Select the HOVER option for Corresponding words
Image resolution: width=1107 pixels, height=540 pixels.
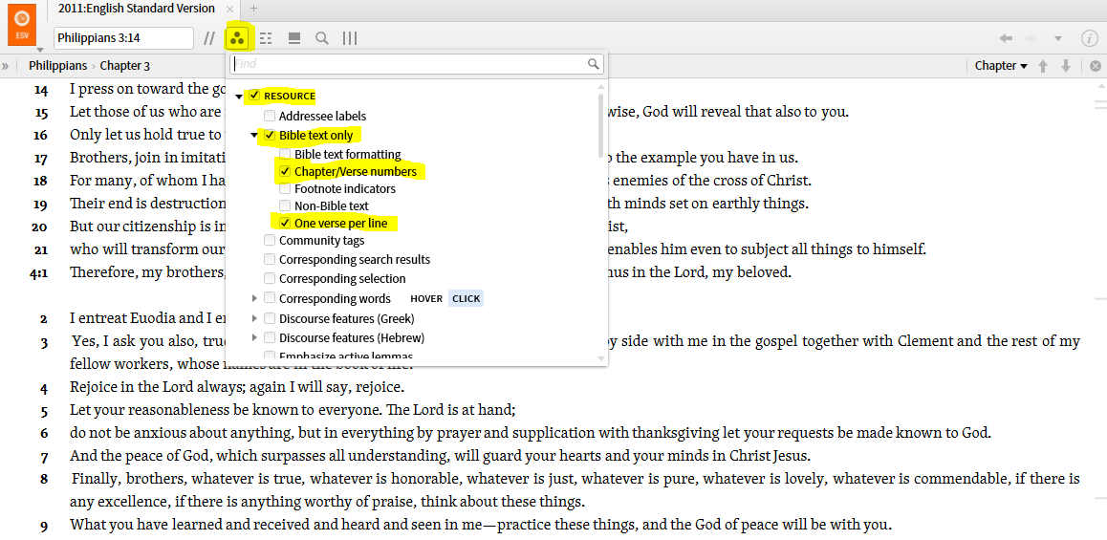pyautogui.click(x=426, y=298)
